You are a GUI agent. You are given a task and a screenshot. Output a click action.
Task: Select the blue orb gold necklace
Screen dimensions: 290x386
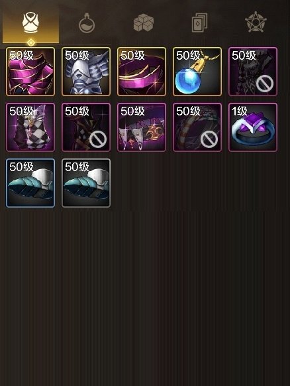[x=197, y=72]
